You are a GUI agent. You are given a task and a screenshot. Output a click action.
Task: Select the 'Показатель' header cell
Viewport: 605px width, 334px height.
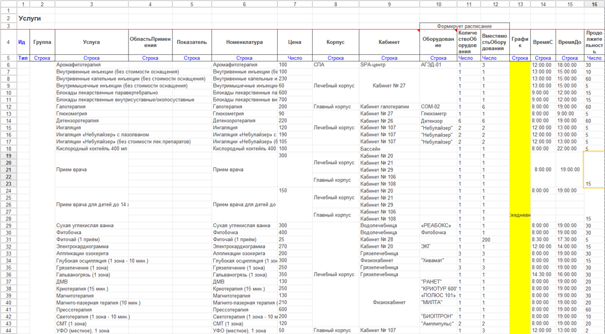(192, 42)
